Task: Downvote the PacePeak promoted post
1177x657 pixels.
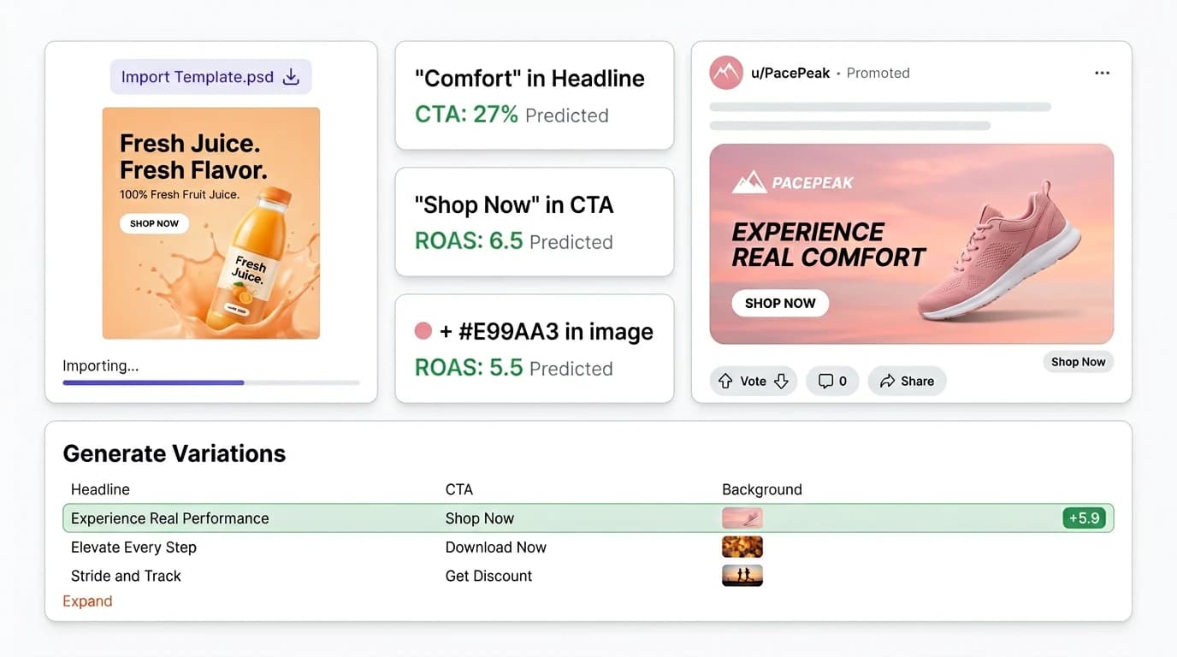Action: [780, 381]
